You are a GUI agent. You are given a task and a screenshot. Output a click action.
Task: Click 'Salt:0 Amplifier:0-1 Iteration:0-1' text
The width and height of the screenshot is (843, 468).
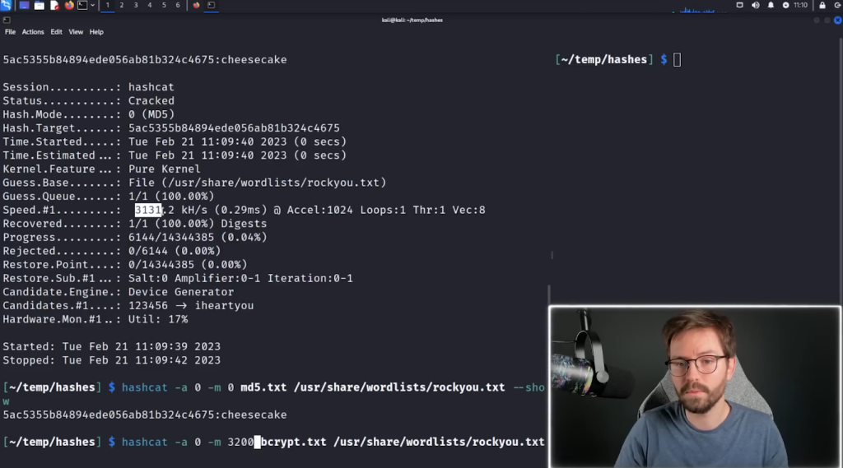point(240,278)
